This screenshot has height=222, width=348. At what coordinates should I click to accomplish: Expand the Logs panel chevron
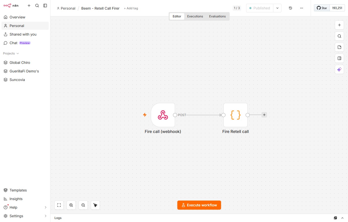[x=342, y=218]
